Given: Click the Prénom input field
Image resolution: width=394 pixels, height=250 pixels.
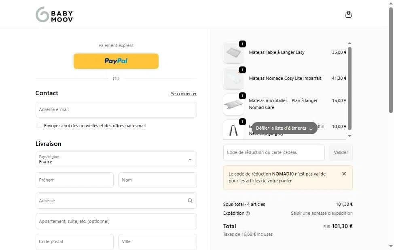Looking at the screenshot, I should (x=74, y=180).
